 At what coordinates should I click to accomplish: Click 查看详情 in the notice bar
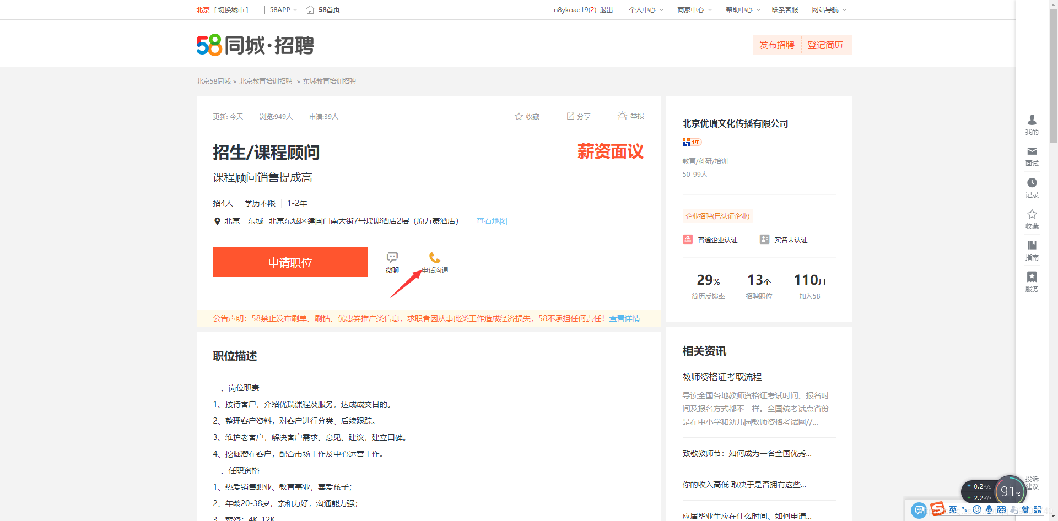(624, 318)
